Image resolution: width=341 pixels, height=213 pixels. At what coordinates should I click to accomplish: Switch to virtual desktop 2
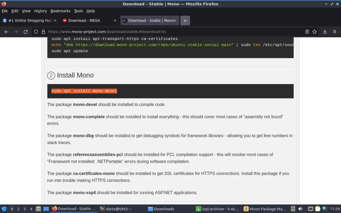pos(18,209)
